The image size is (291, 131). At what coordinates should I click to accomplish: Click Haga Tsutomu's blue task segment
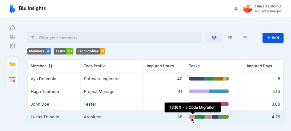point(218,91)
